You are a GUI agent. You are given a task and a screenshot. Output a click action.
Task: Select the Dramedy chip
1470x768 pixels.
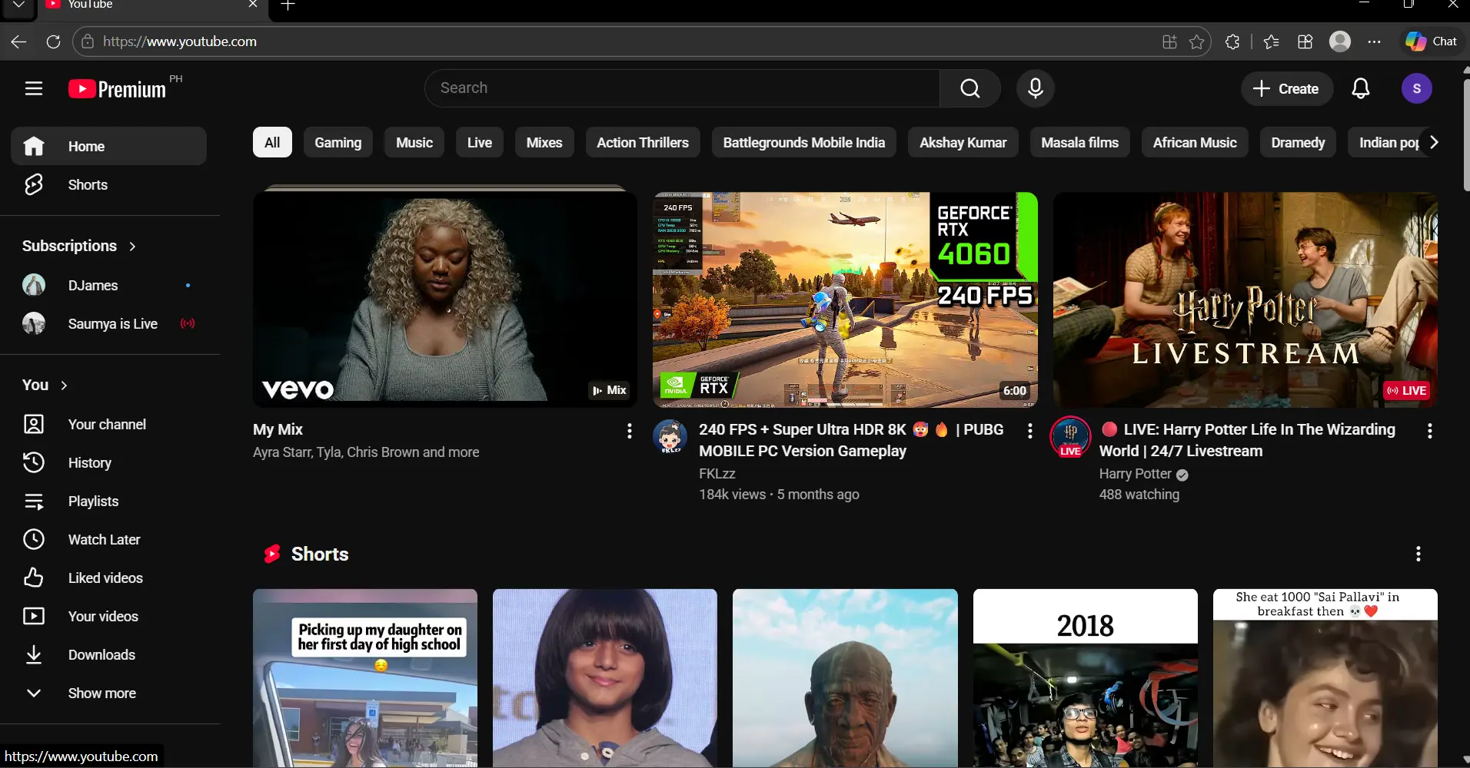click(x=1298, y=142)
